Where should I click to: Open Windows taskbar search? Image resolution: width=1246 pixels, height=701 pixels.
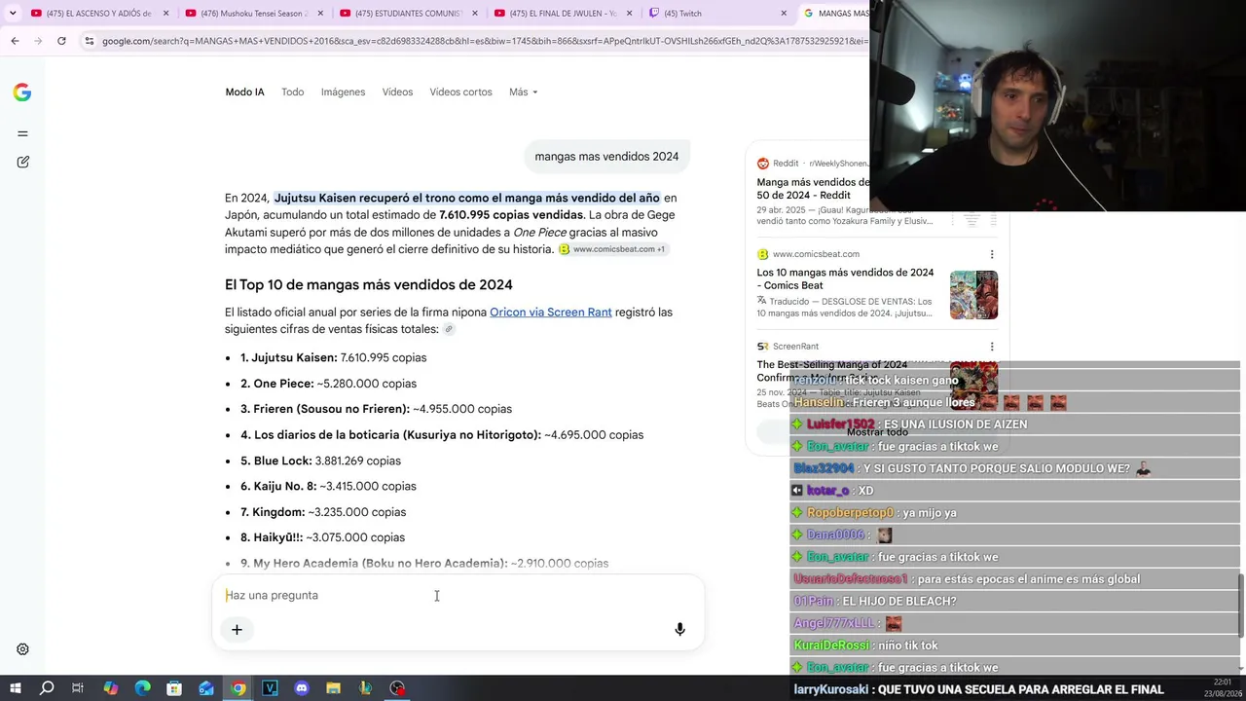pos(47,688)
